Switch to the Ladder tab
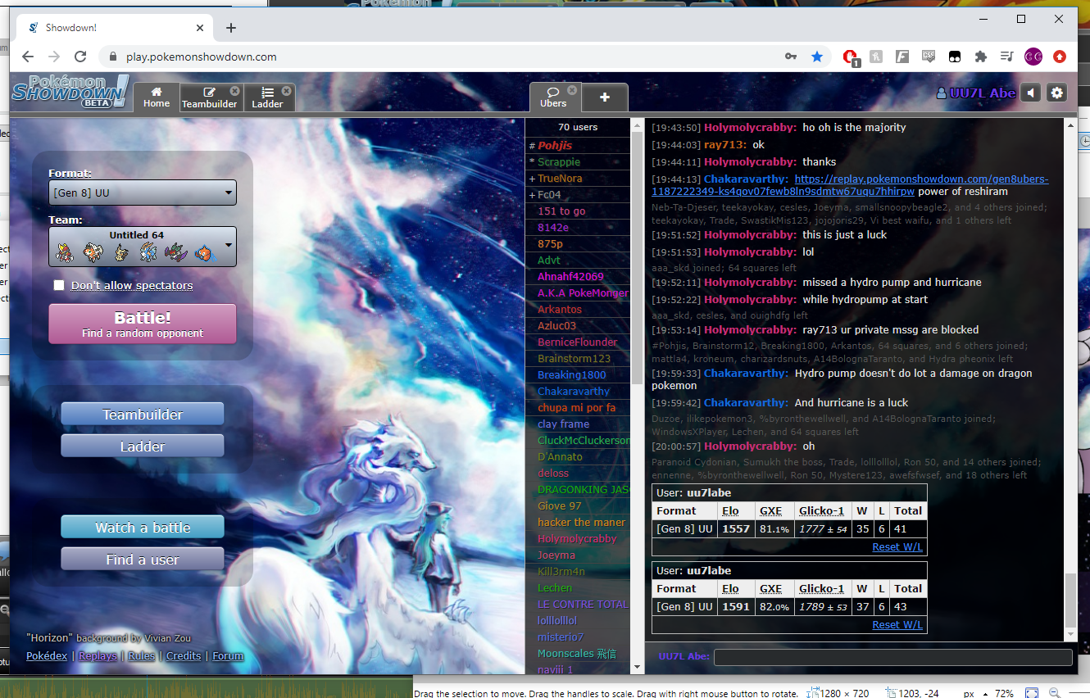The width and height of the screenshot is (1090, 698). (x=267, y=98)
